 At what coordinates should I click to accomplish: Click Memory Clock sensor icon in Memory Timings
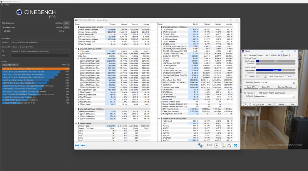(79, 126)
